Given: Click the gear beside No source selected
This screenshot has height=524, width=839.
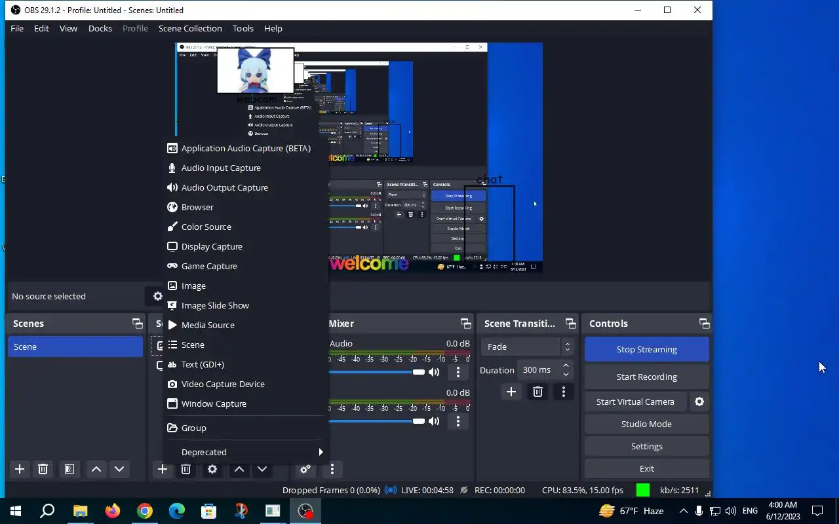Looking at the screenshot, I should point(157,296).
